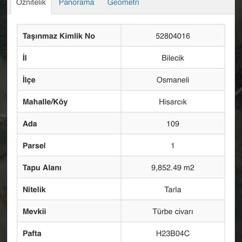
Task: Click the Taşınmaz Kimlik No label
Action: point(59,36)
